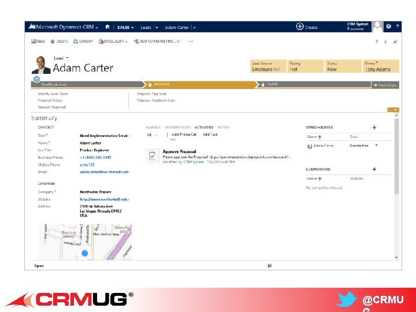Click the Status New field
The width and height of the screenshot is (416, 312).
(x=343, y=66)
